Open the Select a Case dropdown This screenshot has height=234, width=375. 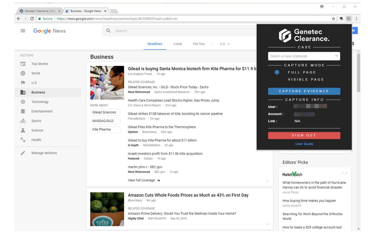(x=304, y=56)
